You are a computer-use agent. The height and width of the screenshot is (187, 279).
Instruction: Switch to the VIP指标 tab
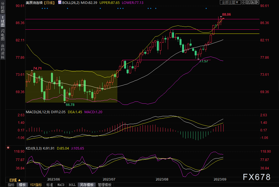point(36,185)
